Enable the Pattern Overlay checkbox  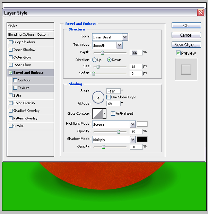tap(11, 118)
